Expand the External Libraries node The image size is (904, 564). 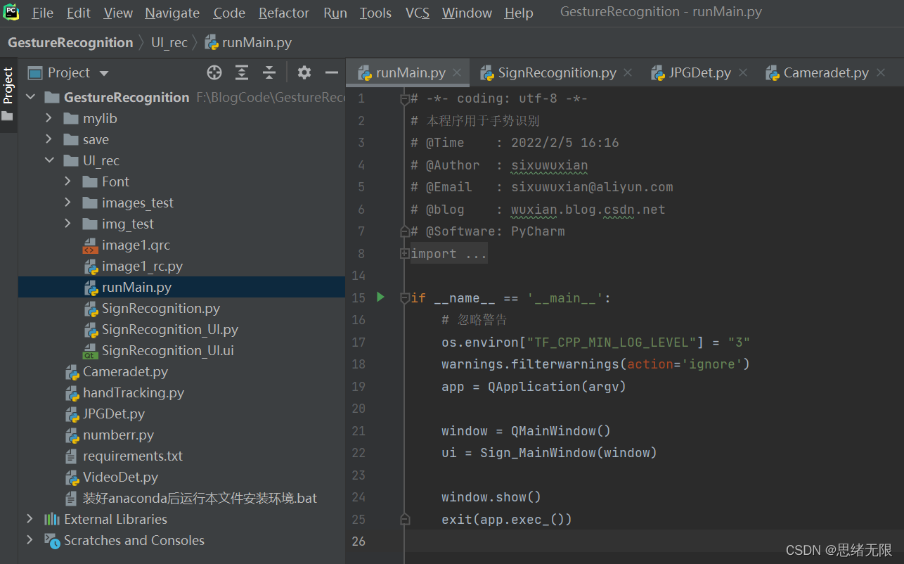tap(30, 519)
